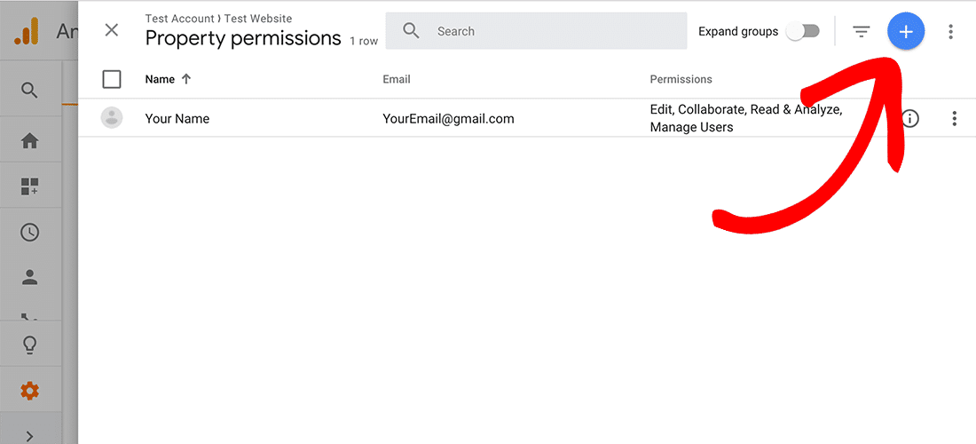Click the Test Account breadcrumb

[x=180, y=19]
